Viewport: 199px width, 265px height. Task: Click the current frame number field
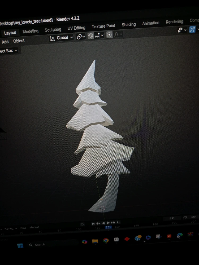click(x=172, y=218)
